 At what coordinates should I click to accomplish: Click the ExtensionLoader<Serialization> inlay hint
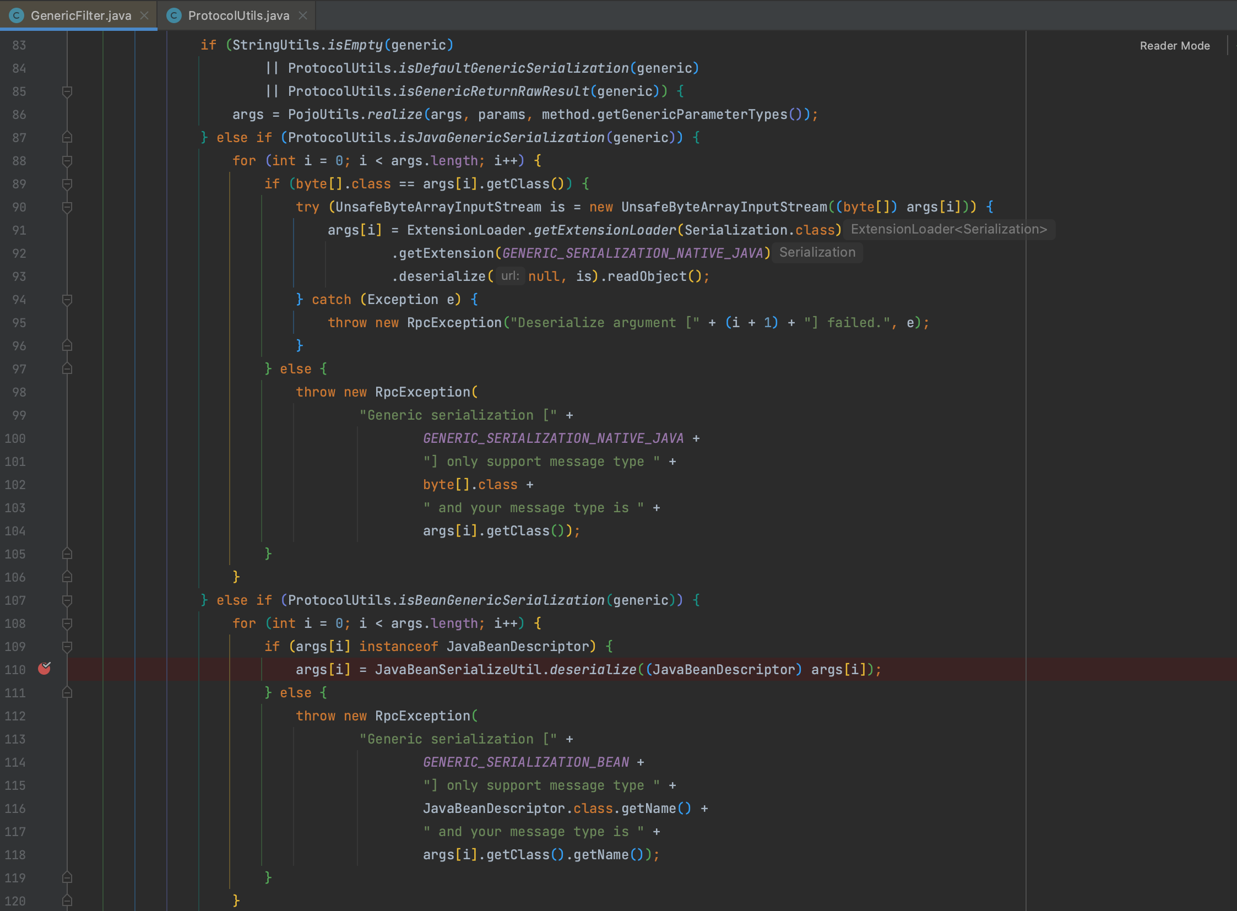948,230
